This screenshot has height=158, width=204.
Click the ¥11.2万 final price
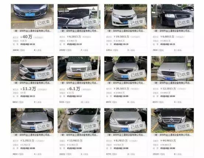coord(28,89)
